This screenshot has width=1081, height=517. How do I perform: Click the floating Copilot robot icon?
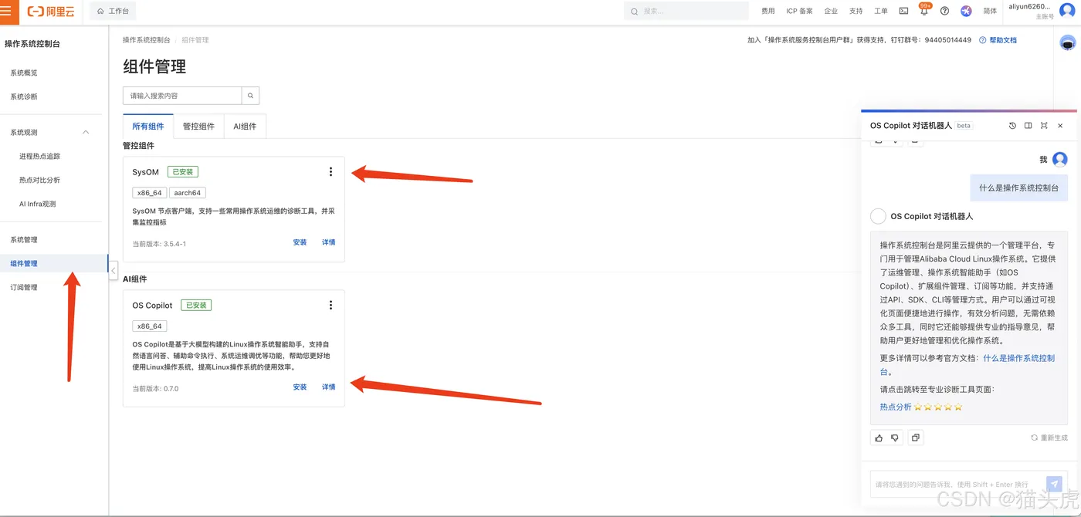[x=1067, y=44]
